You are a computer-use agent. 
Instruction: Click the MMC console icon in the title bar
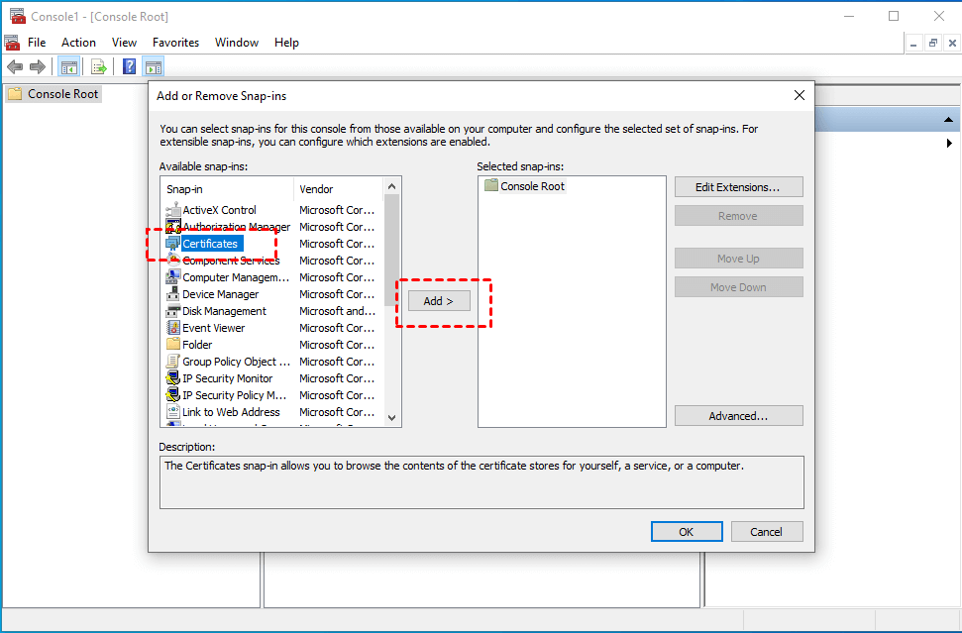(x=18, y=16)
